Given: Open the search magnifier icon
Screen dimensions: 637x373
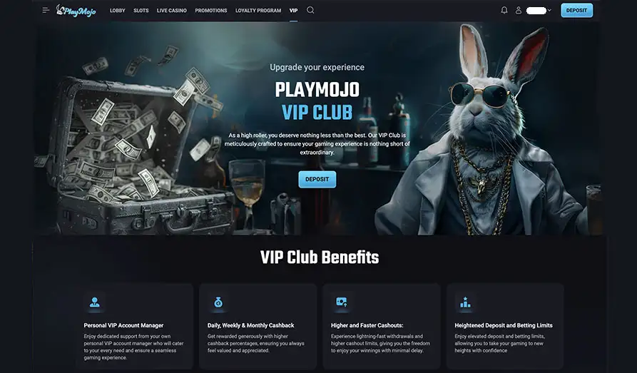Looking at the screenshot, I should click(x=310, y=10).
